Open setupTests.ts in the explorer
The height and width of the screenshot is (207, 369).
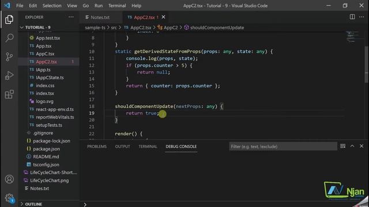click(49, 125)
